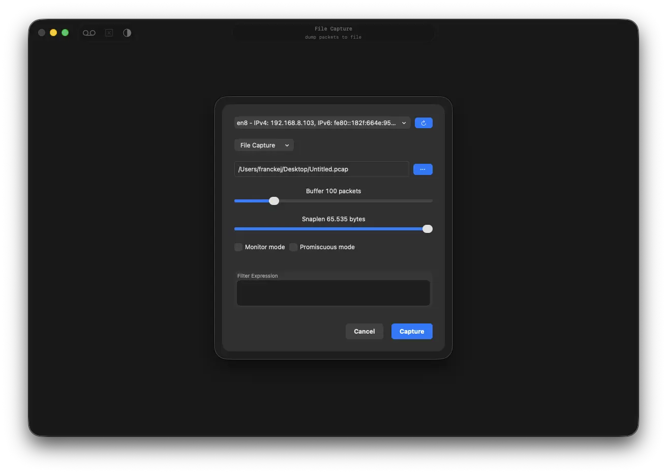Click the File Capture title in the toolbar
667x474 pixels.
(333, 29)
